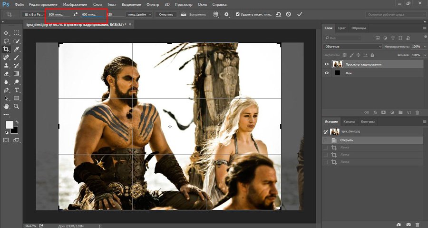This screenshot has width=428, height=228.
Task: Click the Очистить button
Action: tap(166, 14)
